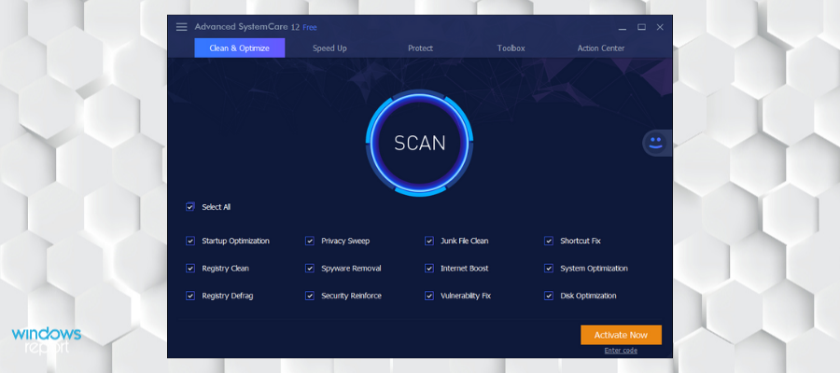Disable Junk File Clean checkbox
840x373 pixels.
pos(429,241)
